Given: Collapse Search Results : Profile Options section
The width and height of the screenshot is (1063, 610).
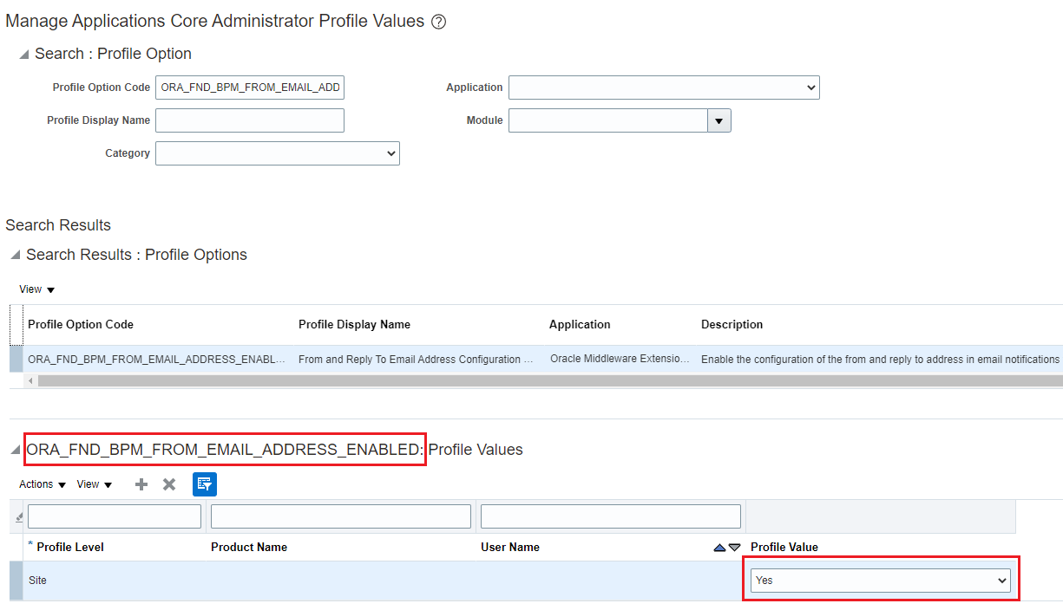Looking at the screenshot, I should point(15,256).
